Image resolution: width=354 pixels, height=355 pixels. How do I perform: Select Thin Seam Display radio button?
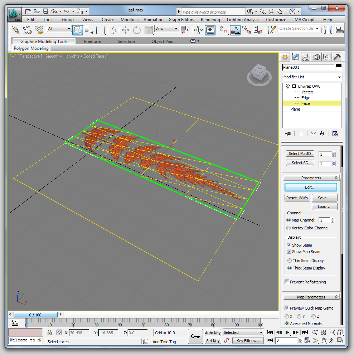[x=290, y=261]
